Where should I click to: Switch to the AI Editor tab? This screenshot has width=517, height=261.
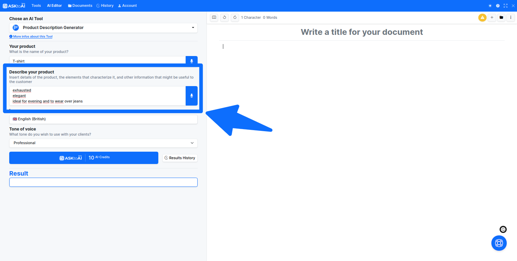coord(54,5)
